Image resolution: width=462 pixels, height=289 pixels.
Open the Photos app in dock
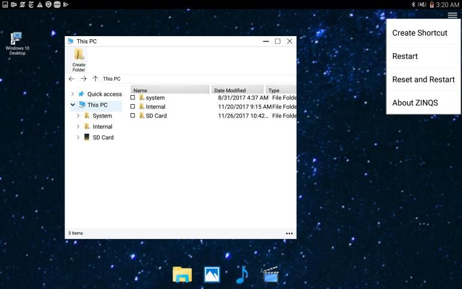tap(212, 275)
